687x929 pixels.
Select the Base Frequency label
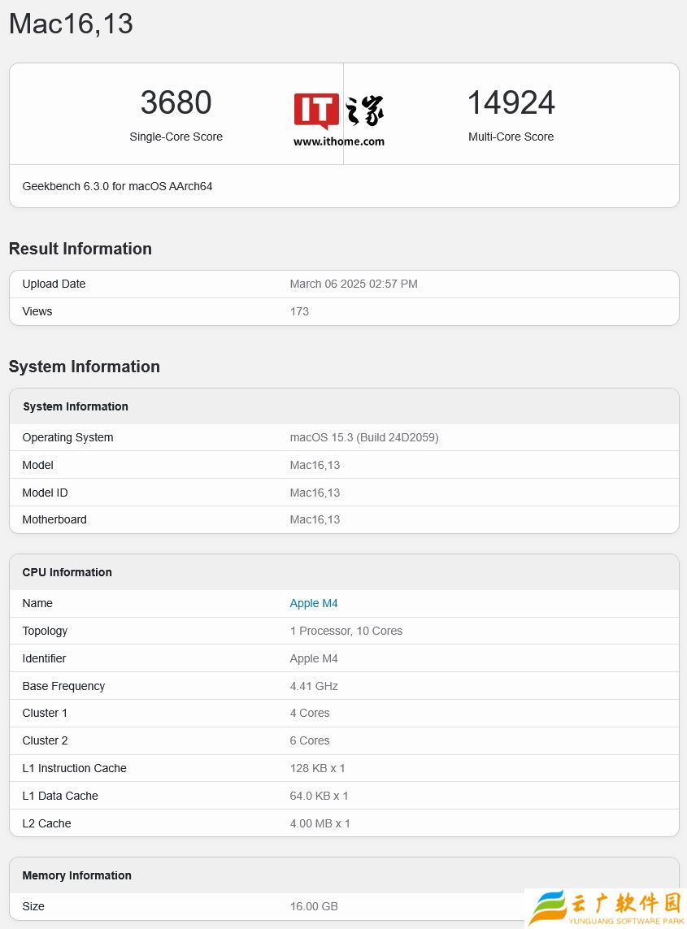point(63,686)
